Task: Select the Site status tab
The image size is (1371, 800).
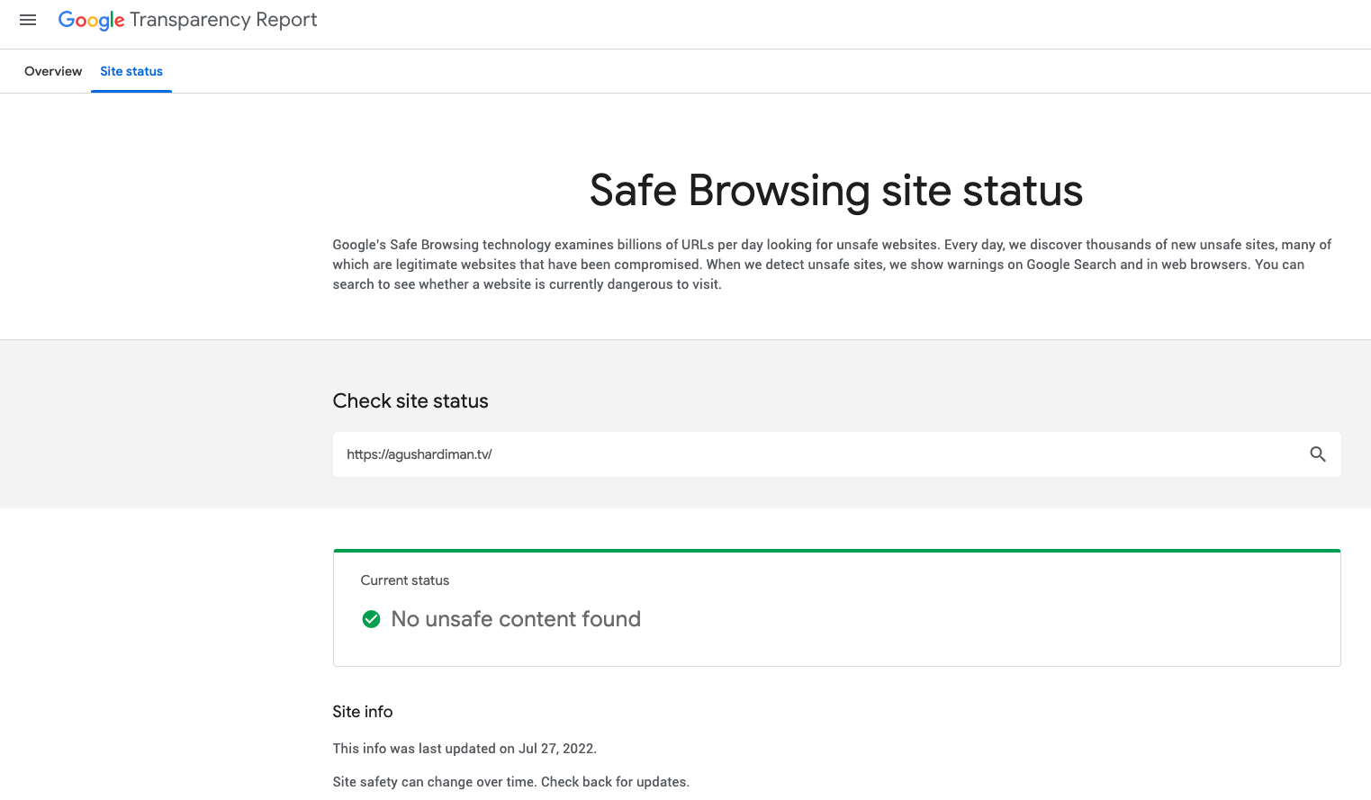Action: click(131, 71)
